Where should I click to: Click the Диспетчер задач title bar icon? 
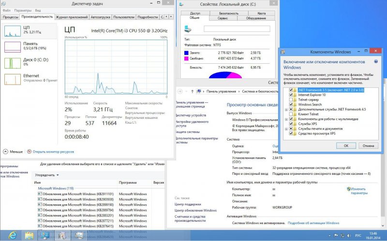point(3,3)
